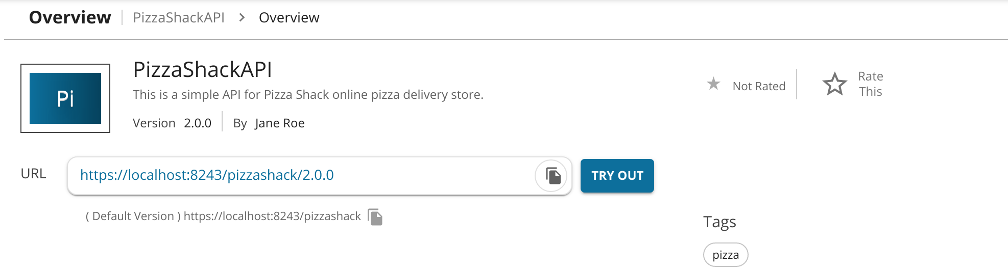Click the PizzaShackAPI title heading
This screenshot has height=271, width=1008.
pyautogui.click(x=202, y=70)
